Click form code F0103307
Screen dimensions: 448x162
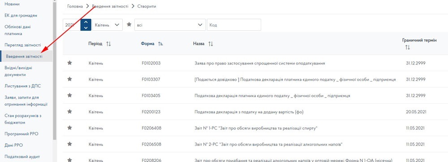coord(151,79)
